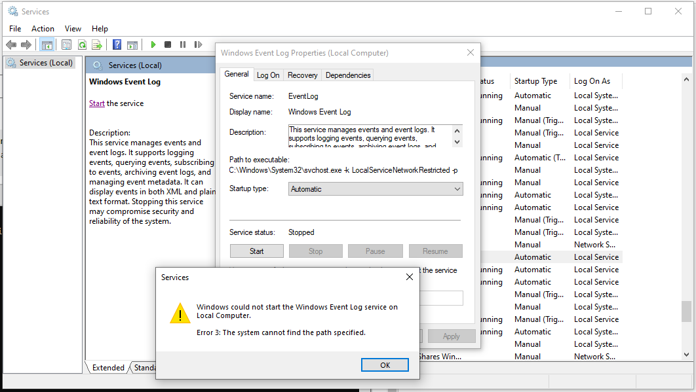696x392 pixels.
Task: Click the 'Stopped' service status text
Action: click(301, 232)
